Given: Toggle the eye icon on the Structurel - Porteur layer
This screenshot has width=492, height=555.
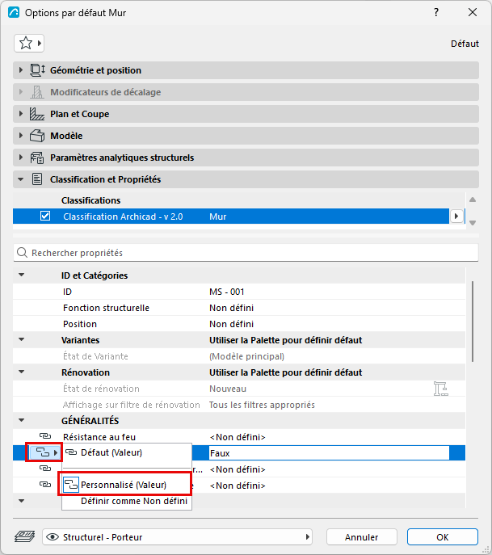Looking at the screenshot, I should click(x=53, y=537).
